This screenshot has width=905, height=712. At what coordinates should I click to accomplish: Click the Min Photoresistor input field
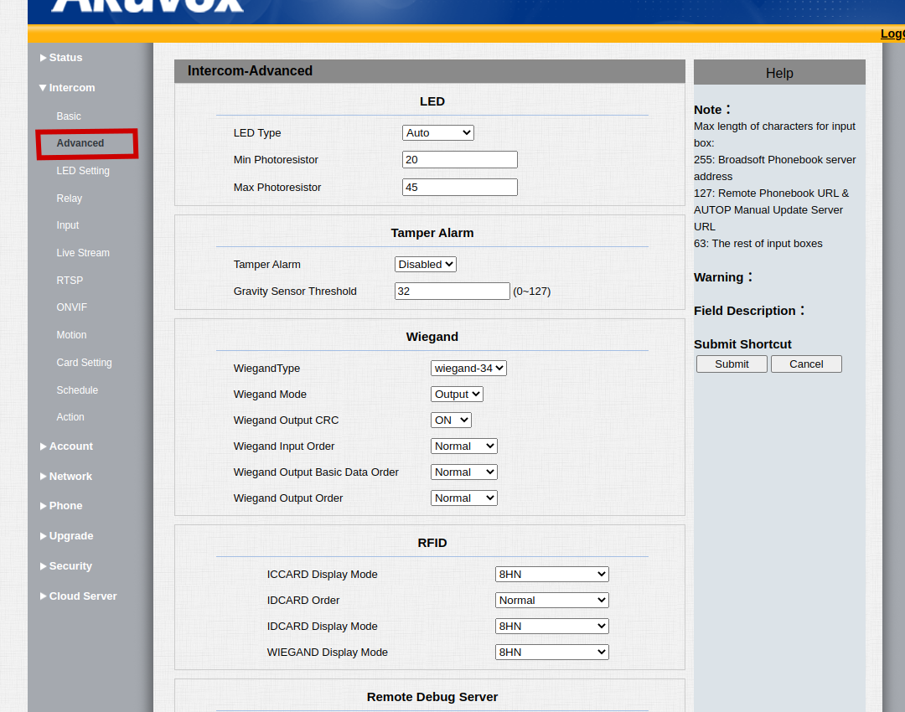pyautogui.click(x=459, y=160)
